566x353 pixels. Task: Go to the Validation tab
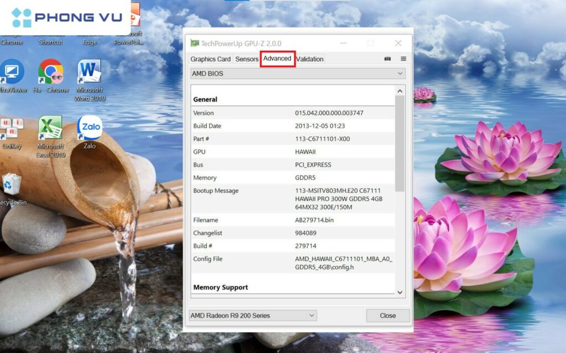point(310,59)
